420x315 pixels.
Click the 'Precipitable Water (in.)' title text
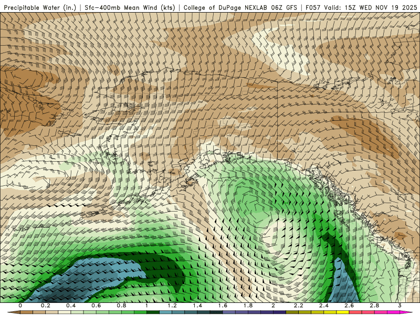40,7
